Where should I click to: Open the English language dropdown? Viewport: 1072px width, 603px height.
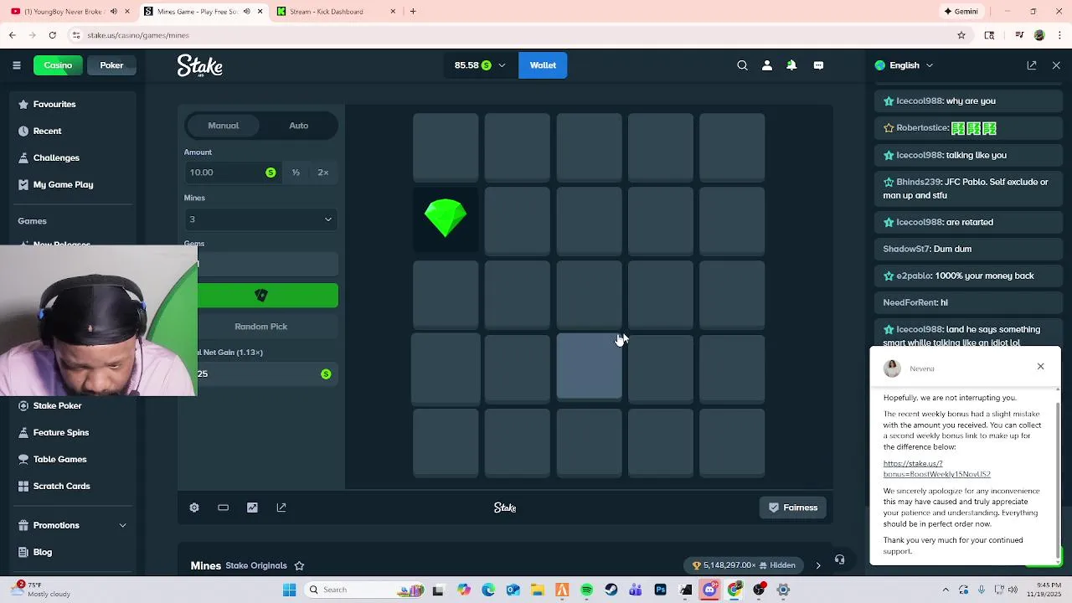click(904, 65)
